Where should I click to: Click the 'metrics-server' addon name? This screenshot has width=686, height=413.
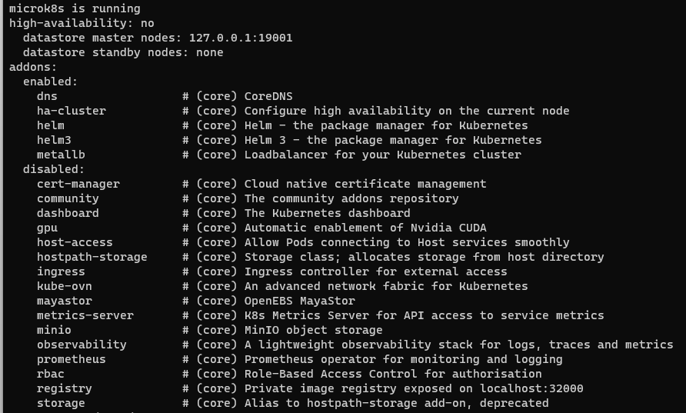pos(85,315)
